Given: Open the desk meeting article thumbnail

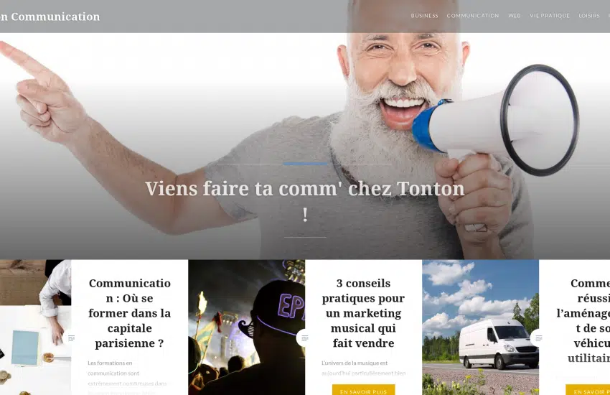Looking at the screenshot, I should [35, 327].
